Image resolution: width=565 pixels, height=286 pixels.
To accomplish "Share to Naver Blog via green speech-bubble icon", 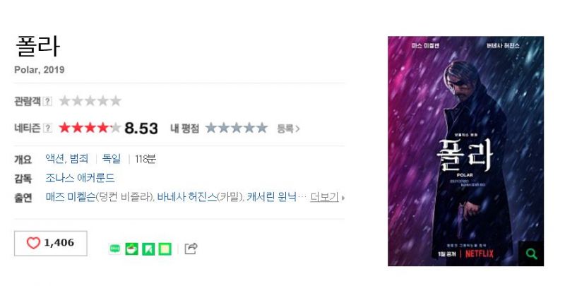I will coord(114,249).
